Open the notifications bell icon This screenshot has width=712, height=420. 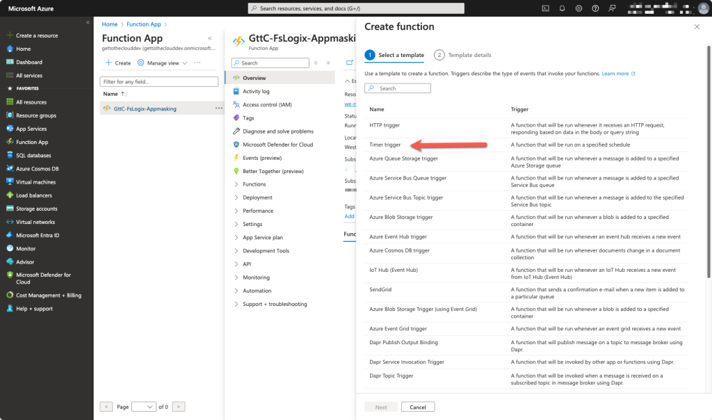[x=562, y=8]
